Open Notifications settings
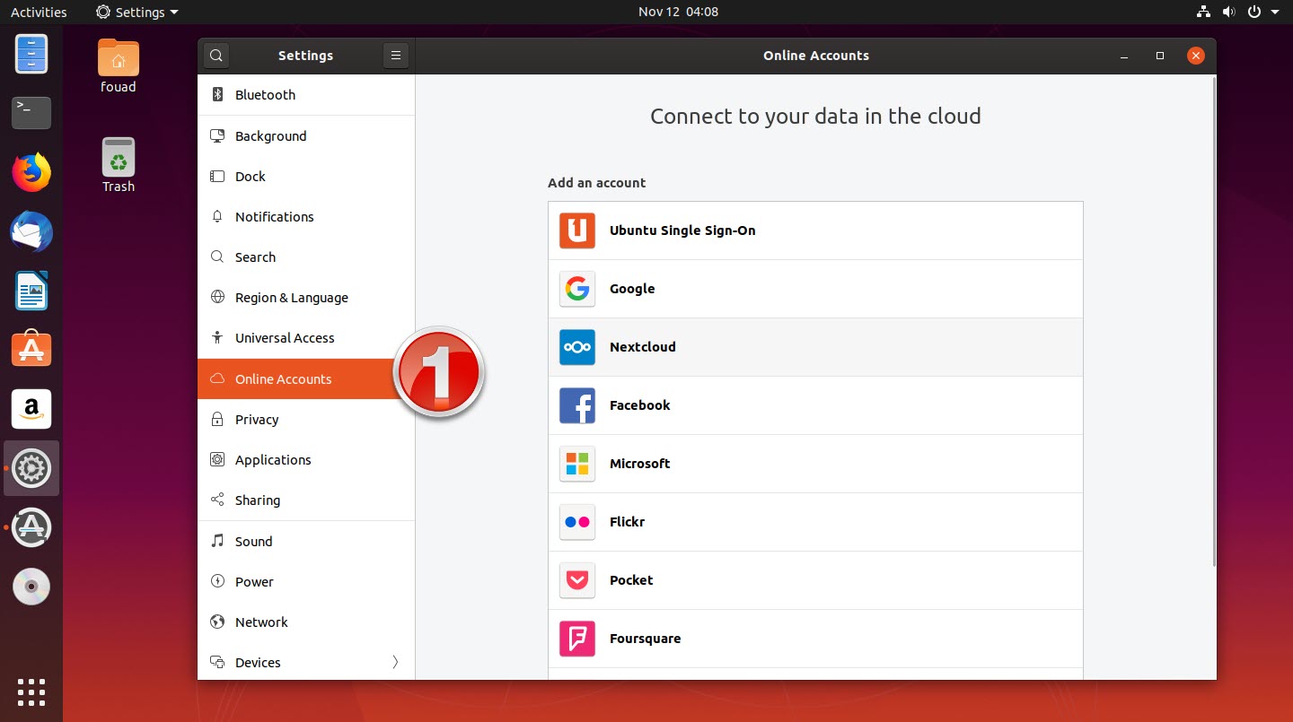Image resolution: width=1293 pixels, height=722 pixels. tap(306, 217)
